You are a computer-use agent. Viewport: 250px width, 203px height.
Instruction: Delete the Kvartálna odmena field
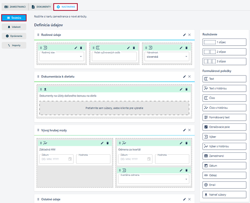pyautogui.click(x=186, y=170)
